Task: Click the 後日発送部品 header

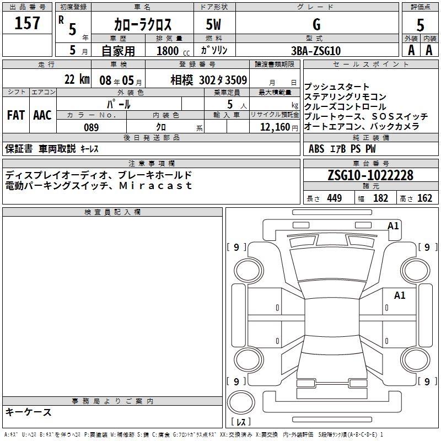Action: 151,137
